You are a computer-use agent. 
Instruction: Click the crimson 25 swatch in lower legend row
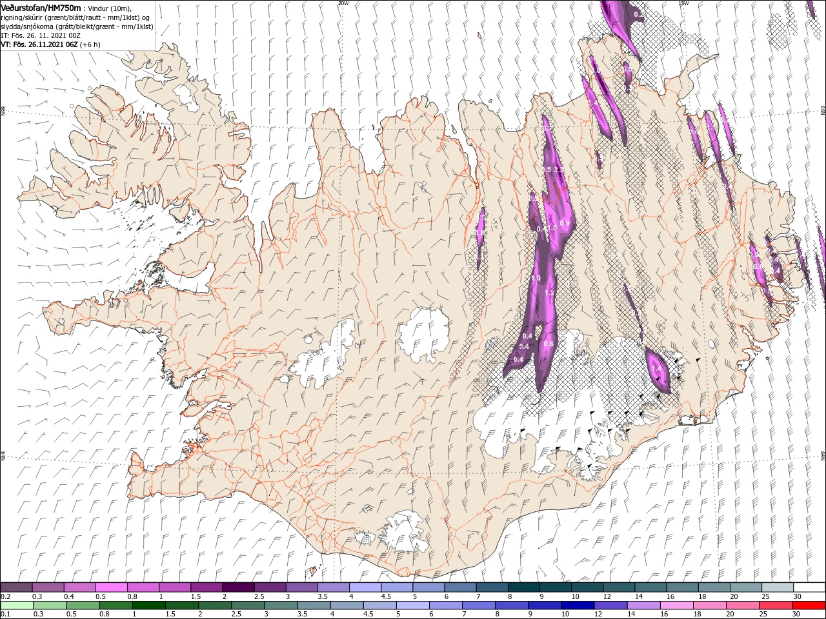click(776, 605)
